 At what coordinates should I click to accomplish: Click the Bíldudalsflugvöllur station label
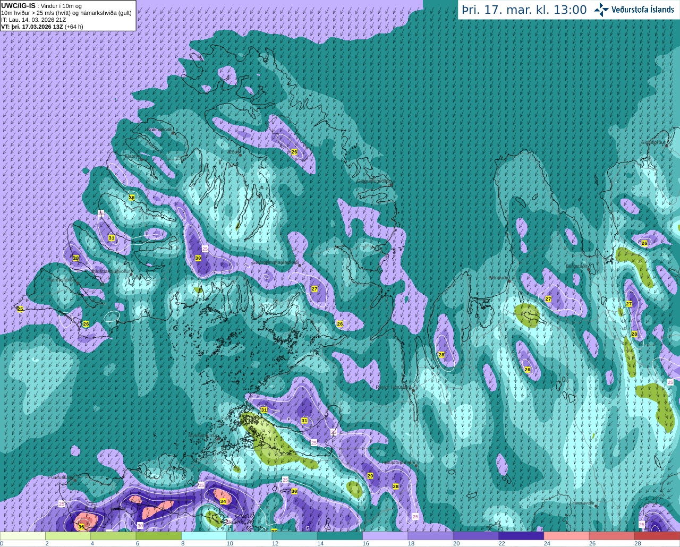[x=111, y=271]
